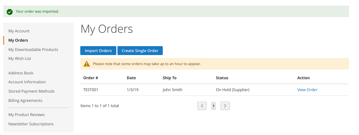The image size is (359, 135).
Task: Open Billing Agreements page
Action: (25, 100)
